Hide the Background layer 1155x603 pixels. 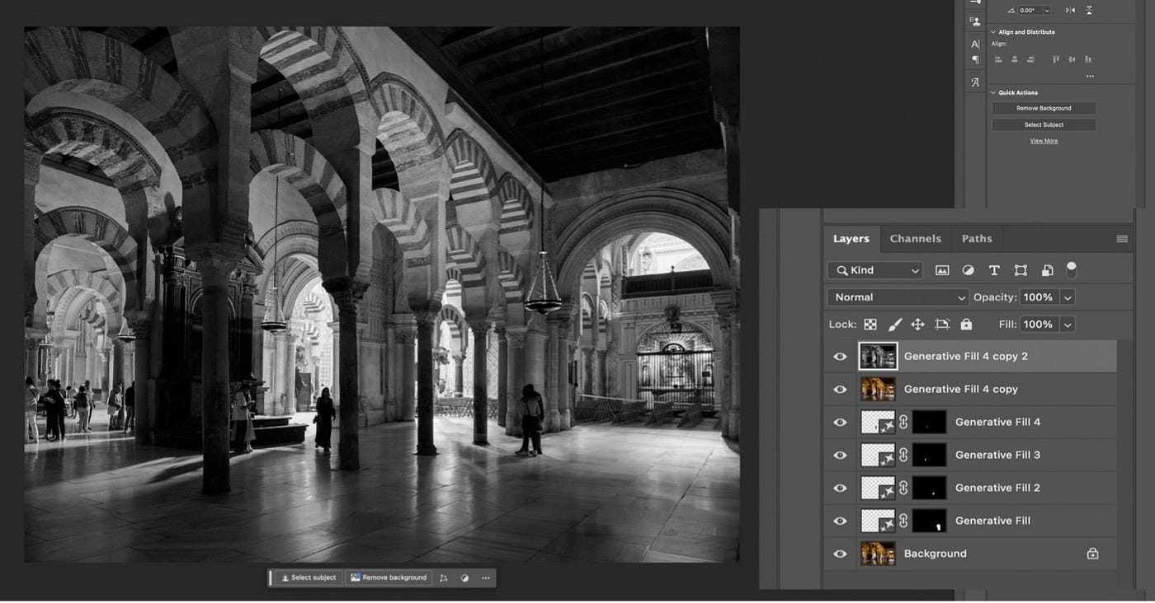point(840,554)
